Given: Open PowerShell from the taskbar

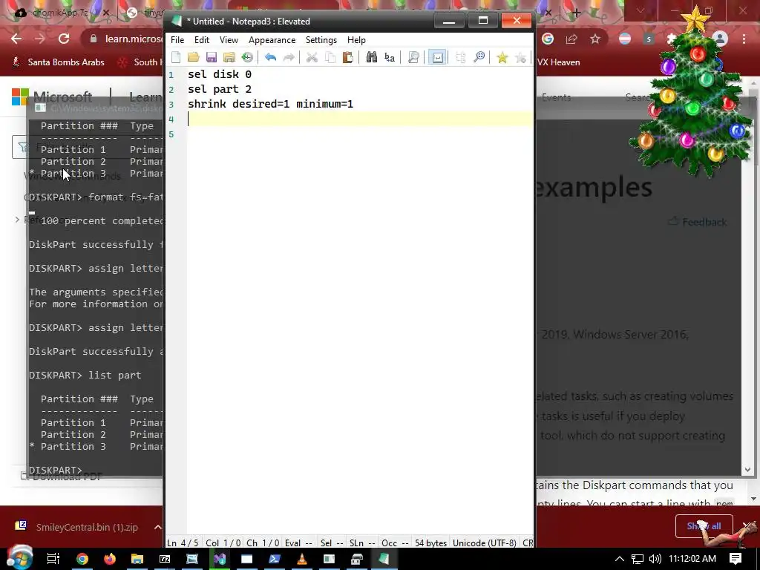Looking at the screenshot, I should point(275,559).
